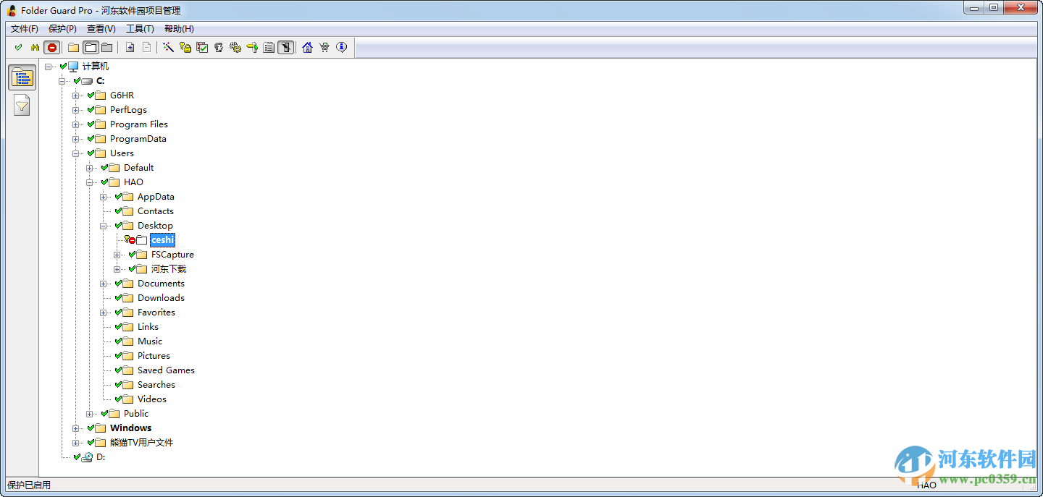1043x497 pixels.
Task: Select the Searches folder
Action: click(156, 385)
